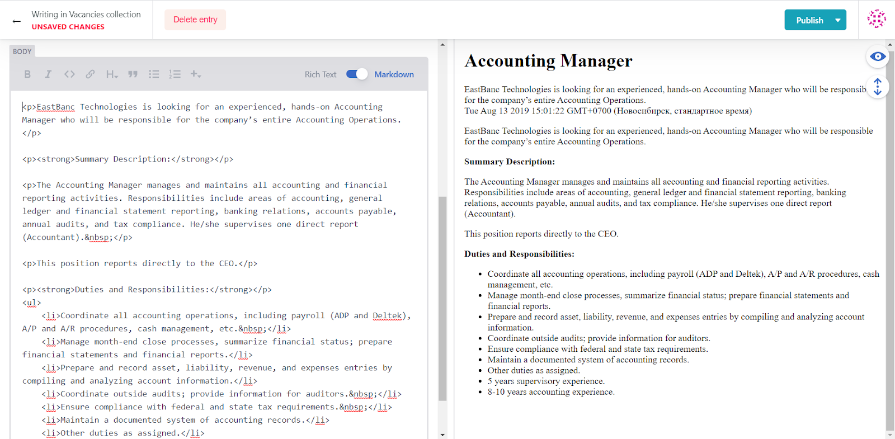Click '<ul>' tag line in the editor
The height and width of the screenshot is (439, 895).
[32, 303]
